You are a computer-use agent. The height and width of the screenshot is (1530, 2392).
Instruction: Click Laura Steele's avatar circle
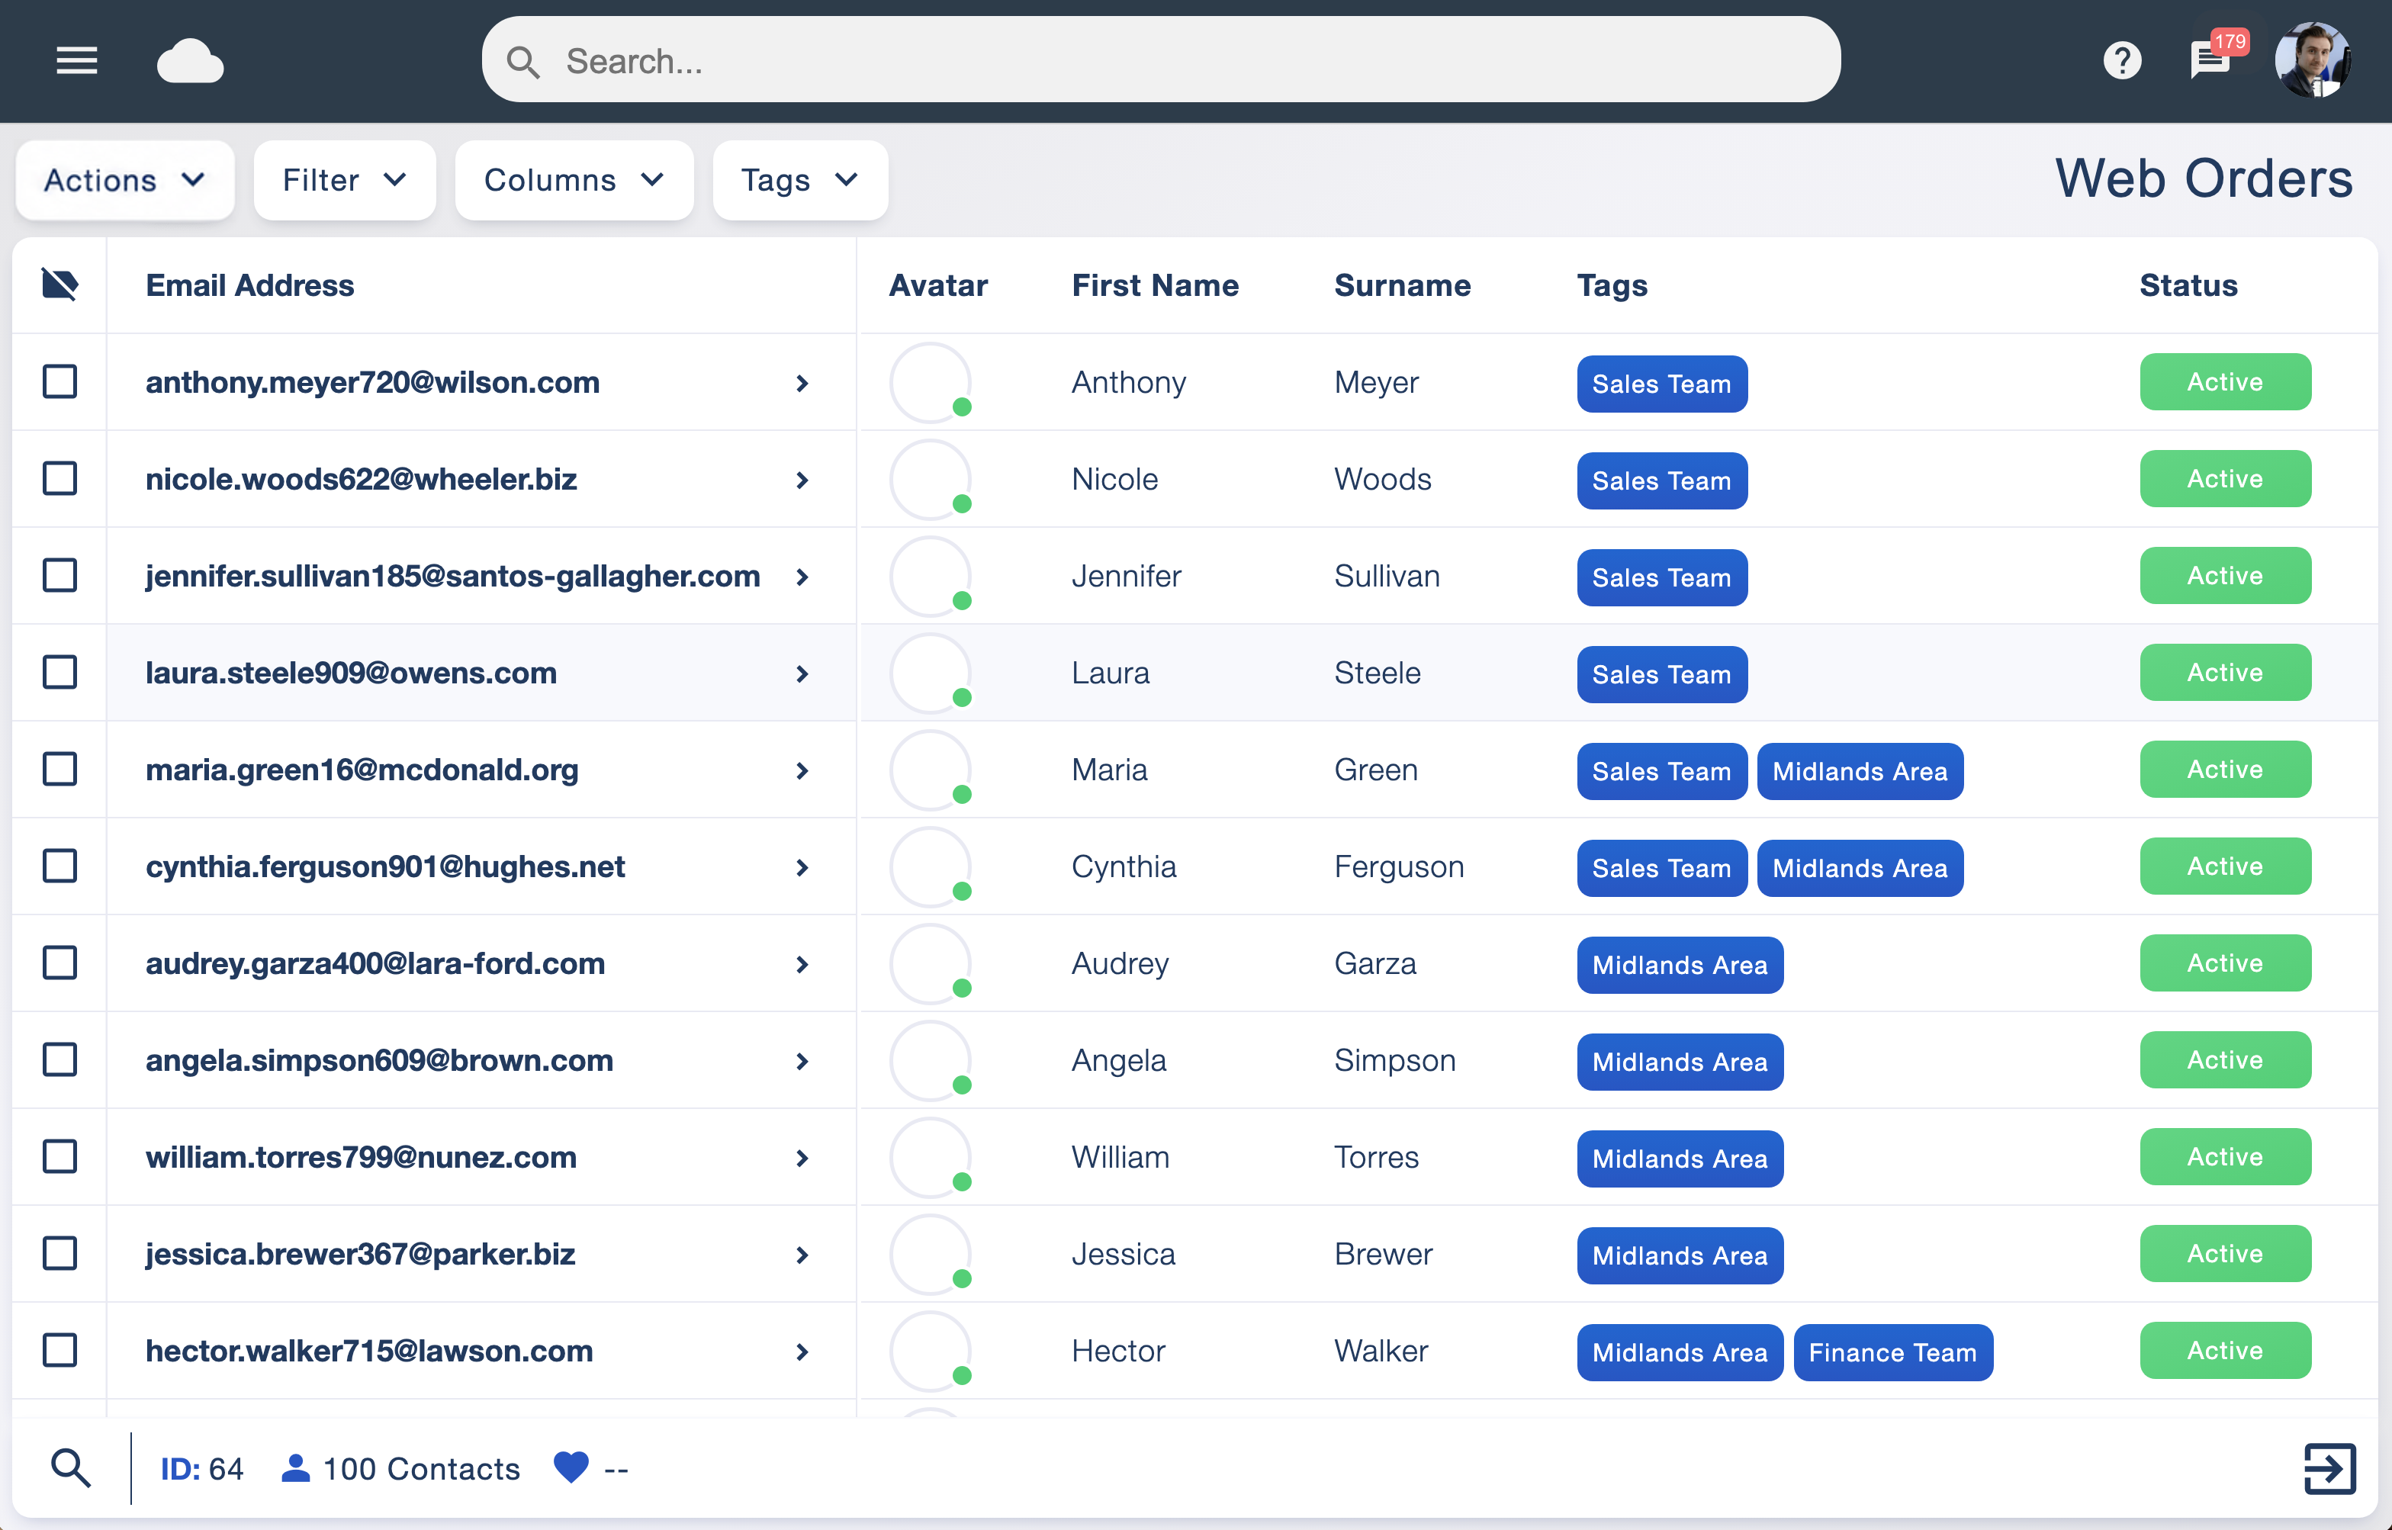click(x=930, y=673)
